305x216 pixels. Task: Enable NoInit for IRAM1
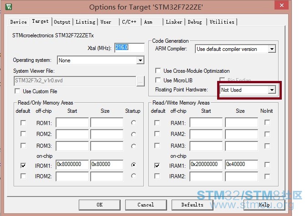point(267,165)
